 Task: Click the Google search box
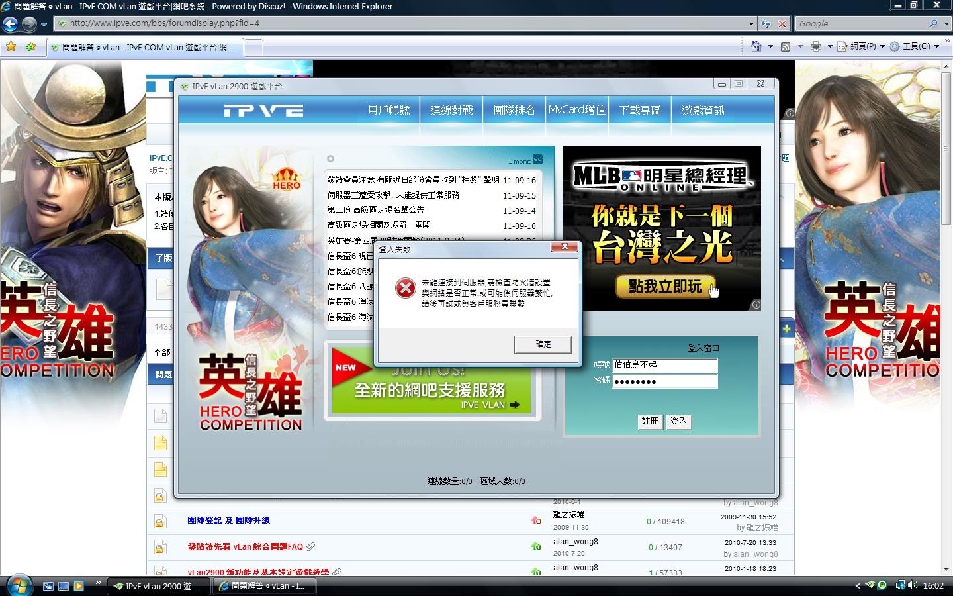860,23
